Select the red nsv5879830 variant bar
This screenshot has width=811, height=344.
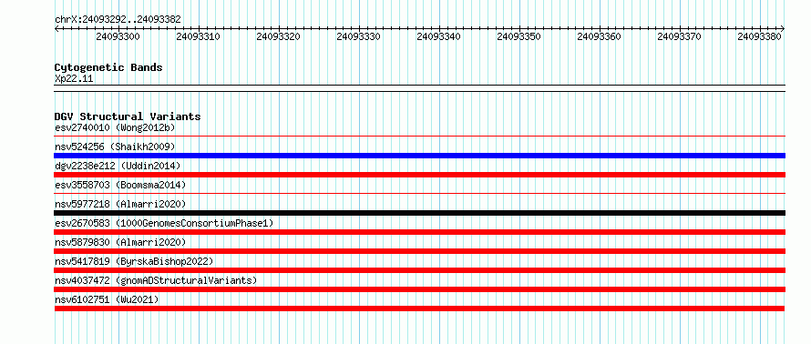420,251
